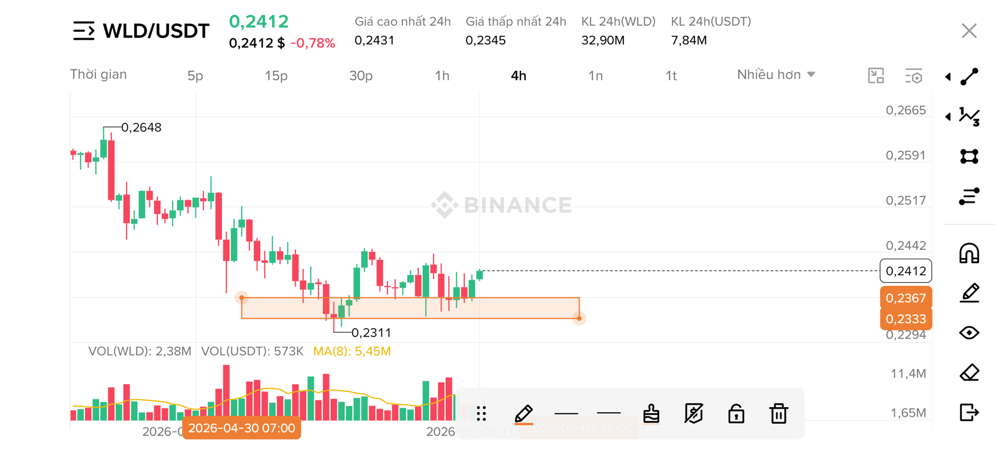Toggle magnet snap mode
1006x463 pixels.
[x=969, y=253]
